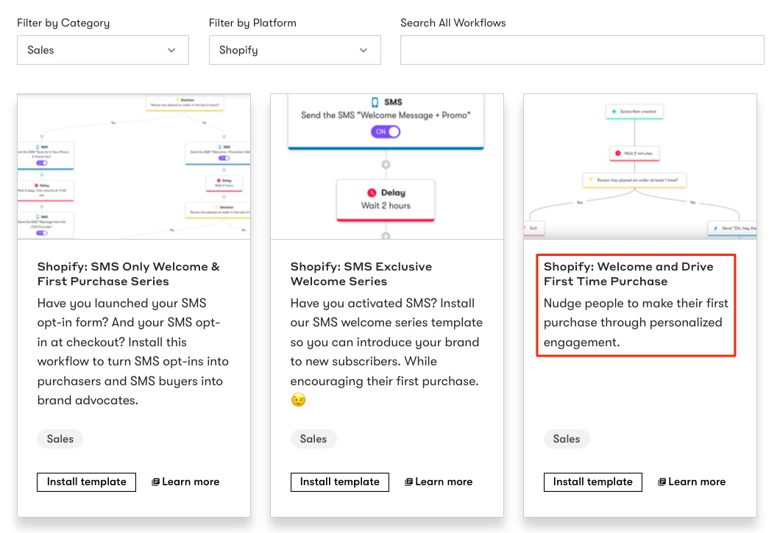The image size is (780, 533).
Task: Toggle the ON switch in SMS preview
Action: tap(386, 132)
